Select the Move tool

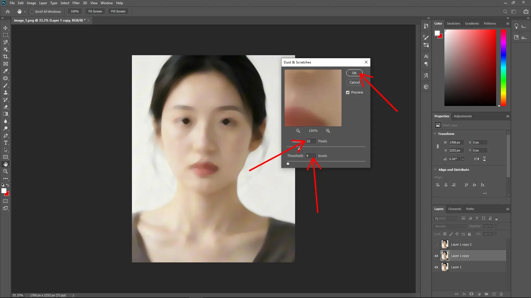tap(6, 28)
